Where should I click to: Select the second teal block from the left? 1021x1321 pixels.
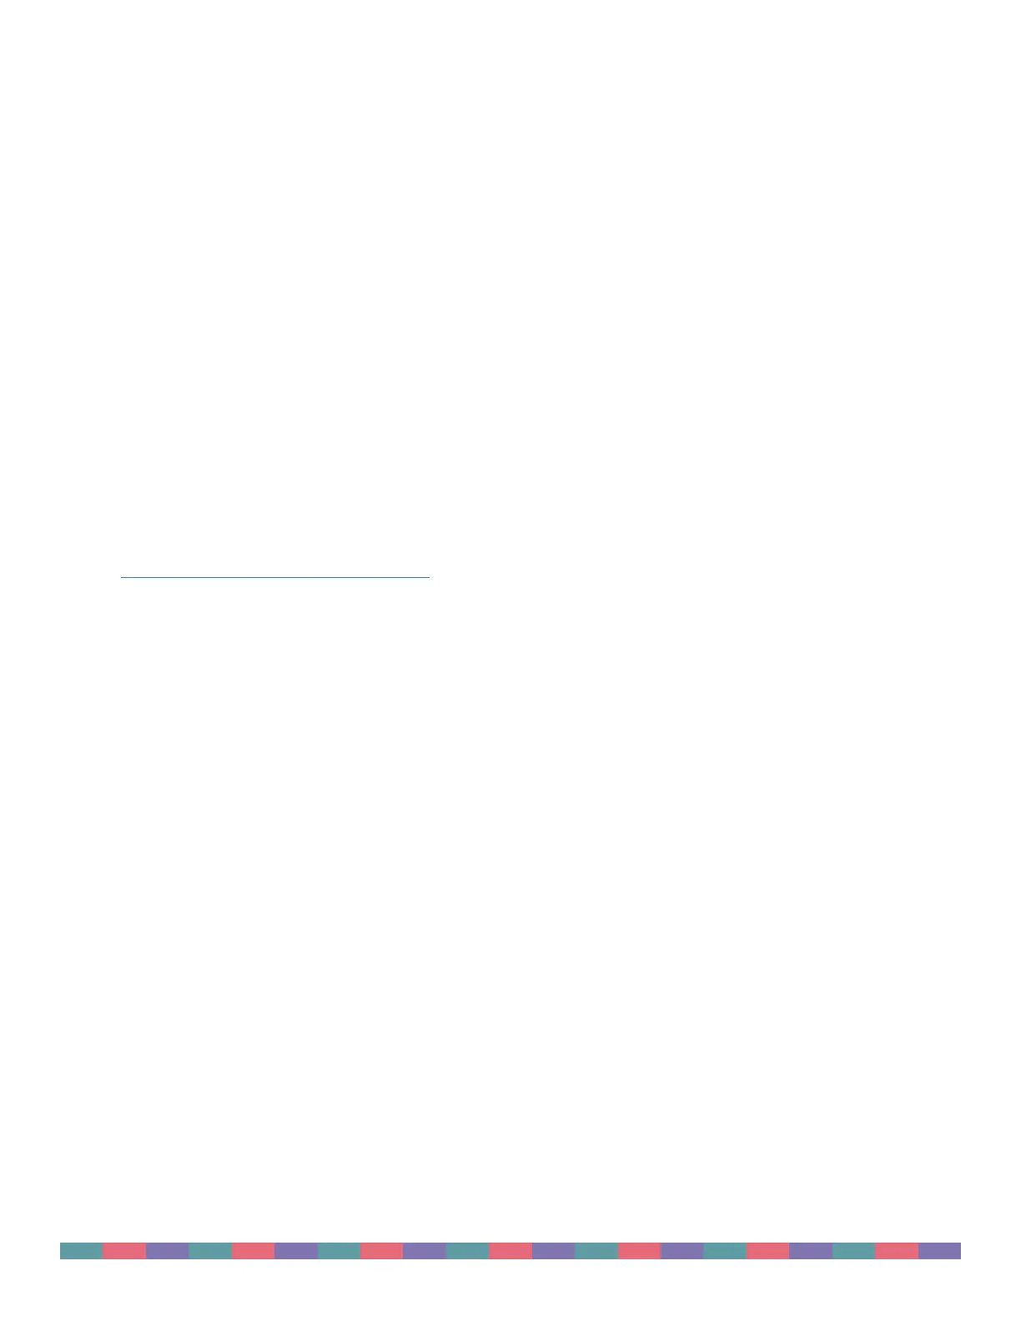coord(210,1250)
